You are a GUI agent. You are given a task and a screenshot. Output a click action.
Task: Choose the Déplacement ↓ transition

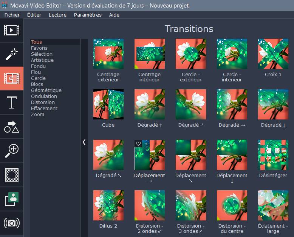[x=232, y=155]
